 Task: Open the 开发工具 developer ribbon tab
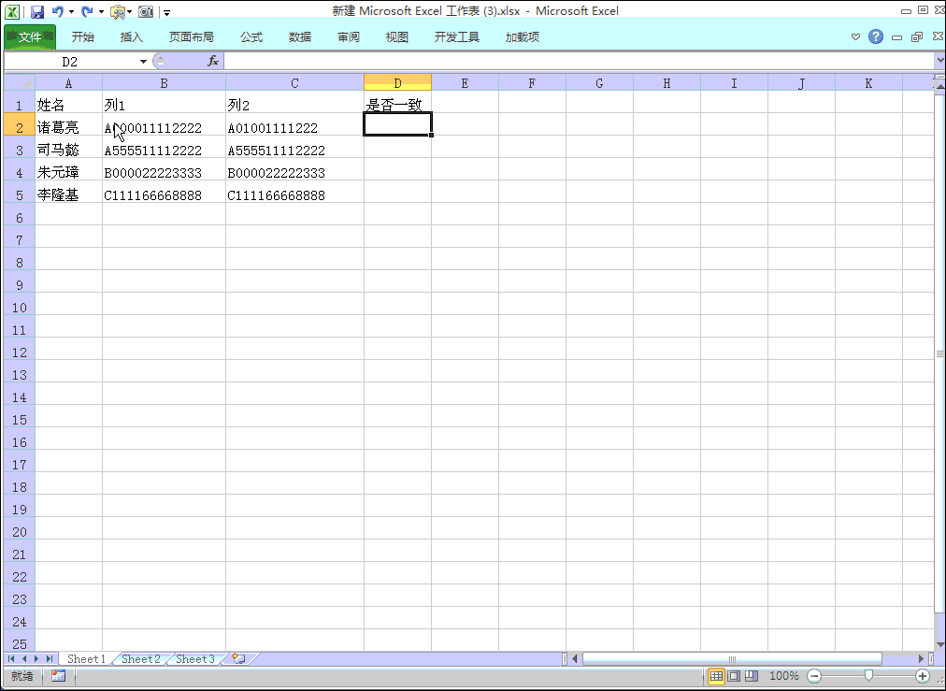[457, 36]
